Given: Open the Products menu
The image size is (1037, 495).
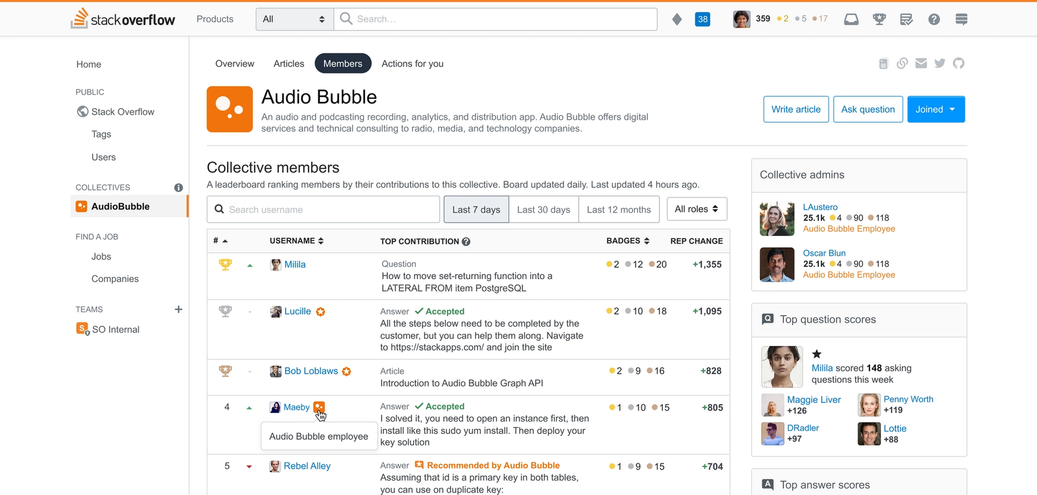Looking at the screenshot, I should (215, 19).
